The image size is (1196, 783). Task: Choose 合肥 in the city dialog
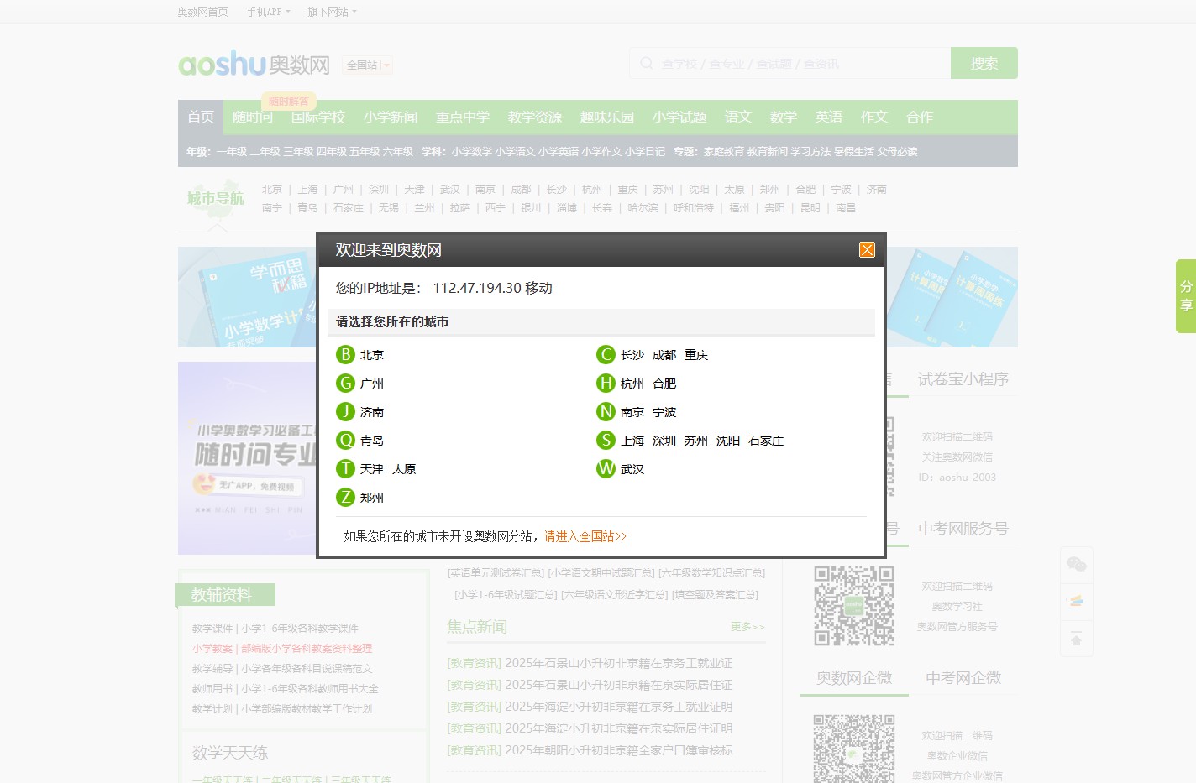point(664,384)
